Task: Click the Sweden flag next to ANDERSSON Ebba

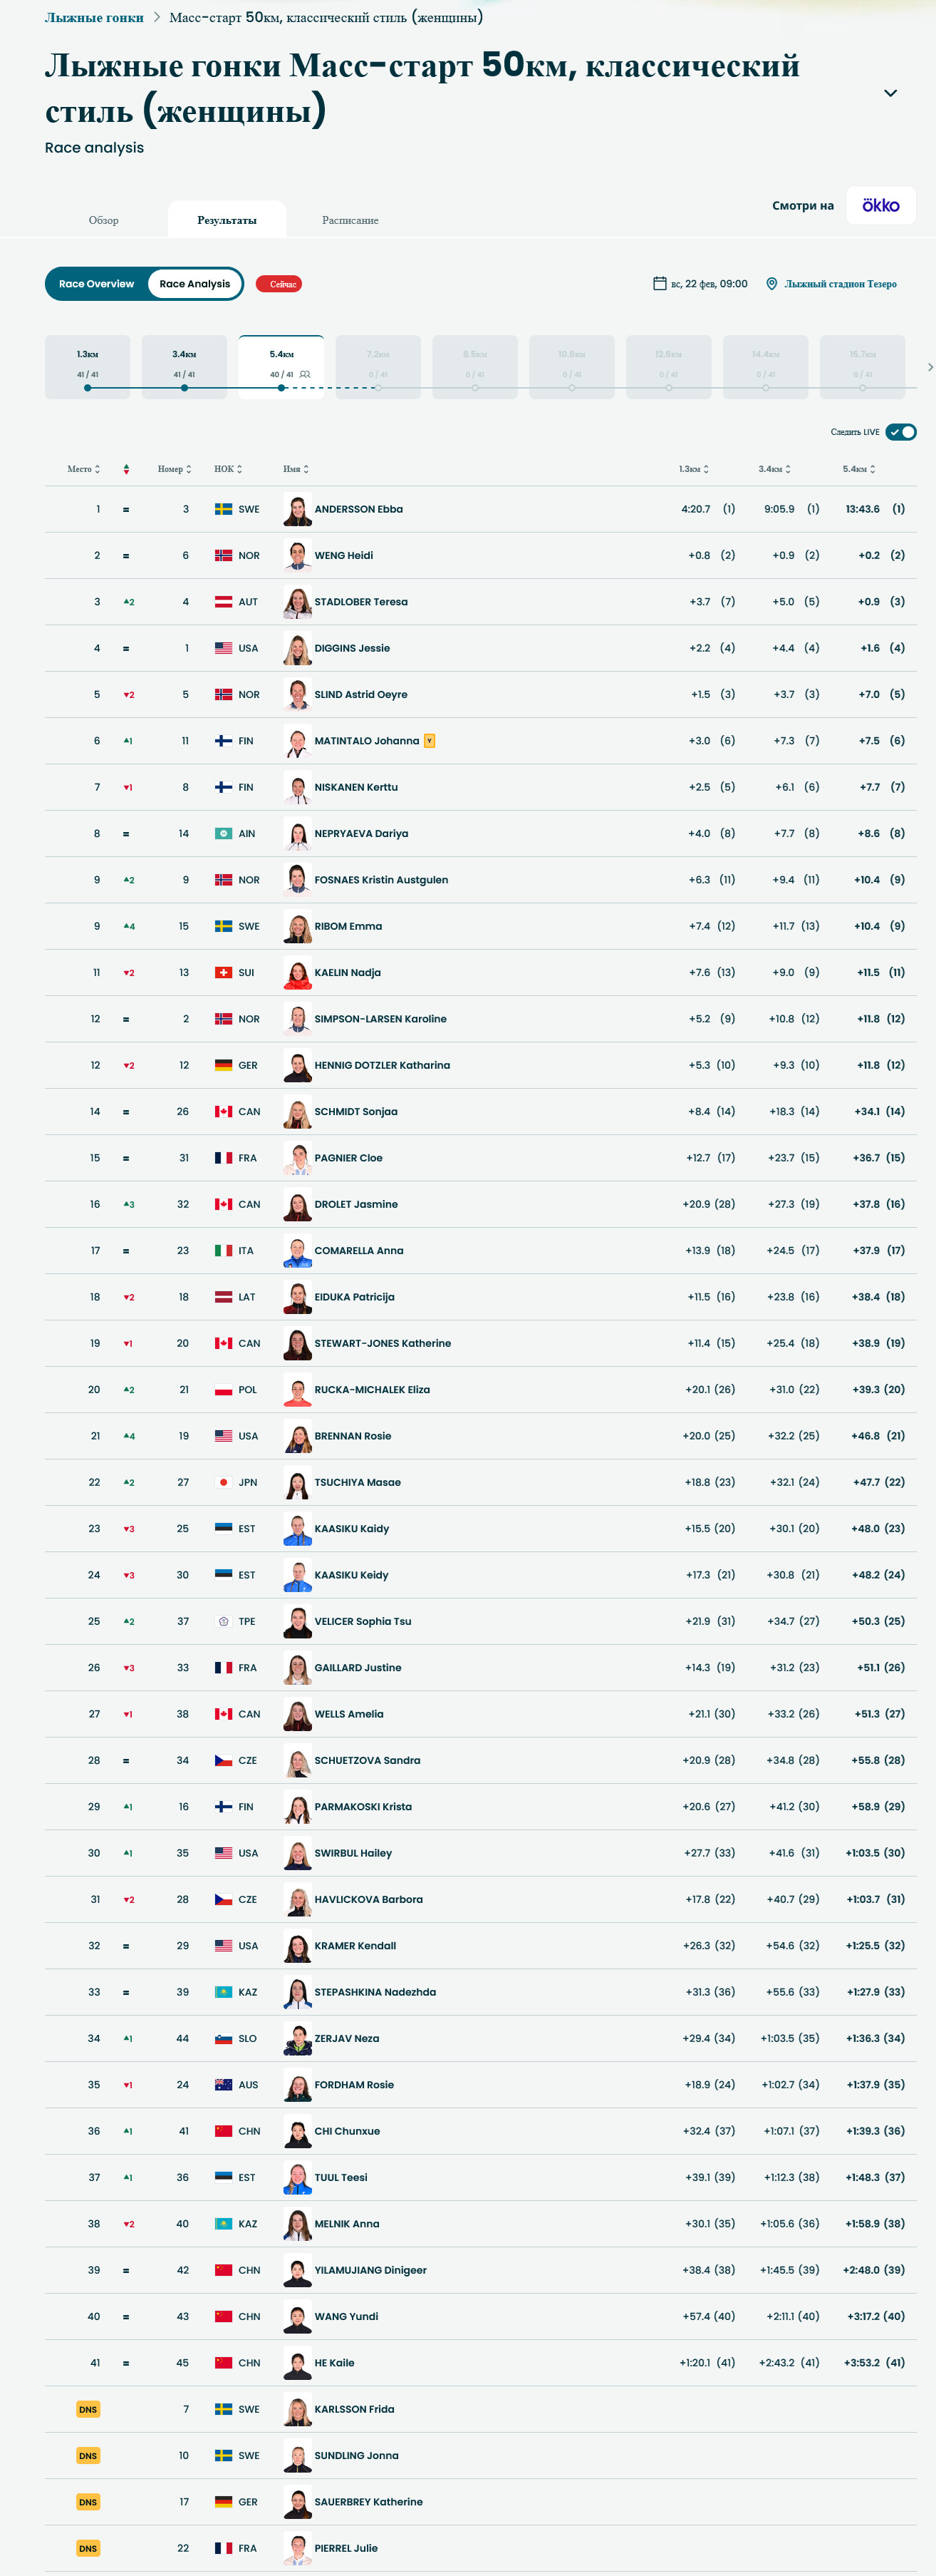Action: (x=224, y=509)
